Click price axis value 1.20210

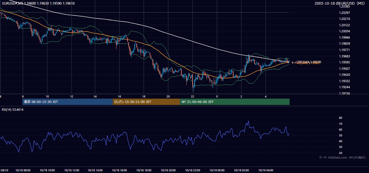tap(344, 19)
